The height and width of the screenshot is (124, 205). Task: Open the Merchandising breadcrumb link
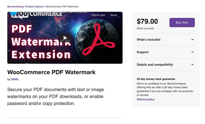pyautogui.click(x=15, y=6)
